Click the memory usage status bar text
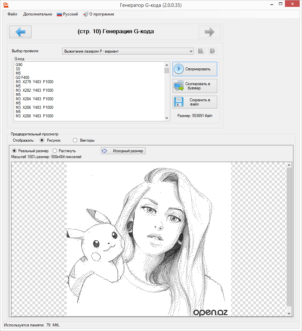This screenshot has height=331, width=302. coord(32,325)
